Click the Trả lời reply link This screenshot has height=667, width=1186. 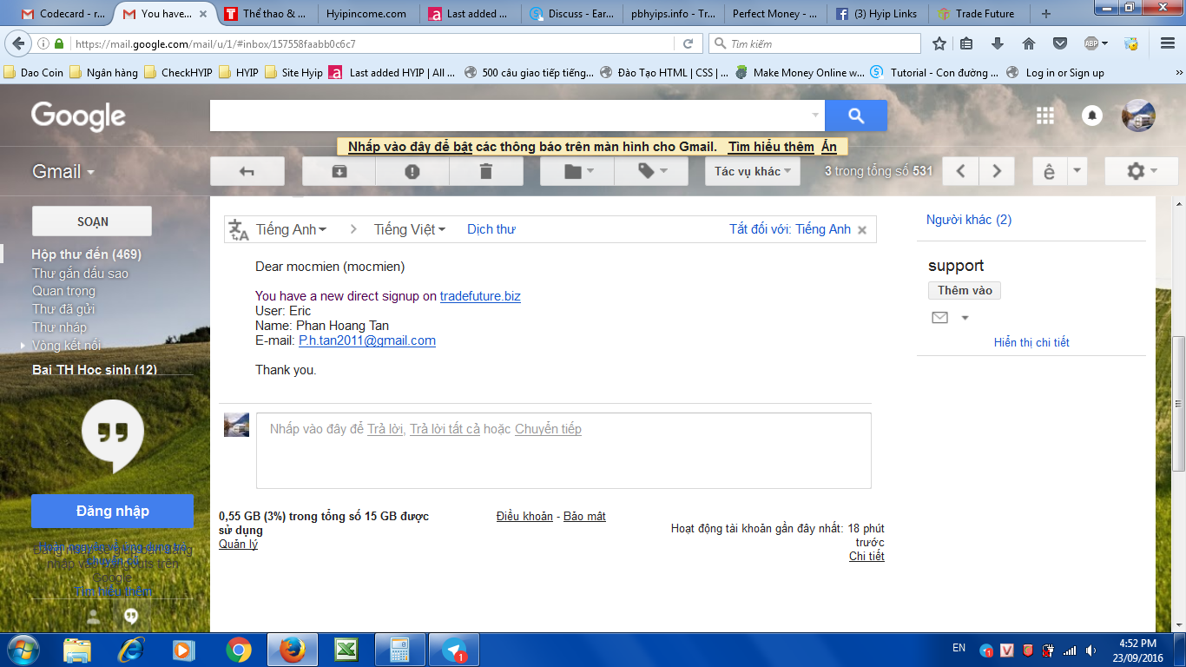click(385, 429)
